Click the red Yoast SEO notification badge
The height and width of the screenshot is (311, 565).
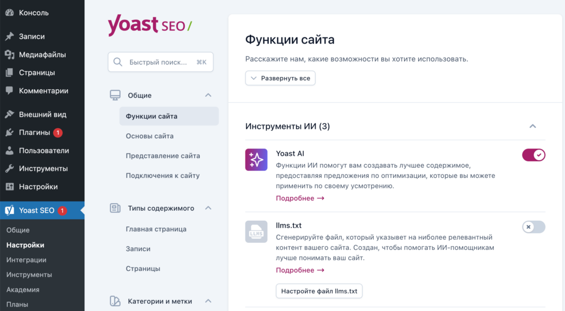62,211
